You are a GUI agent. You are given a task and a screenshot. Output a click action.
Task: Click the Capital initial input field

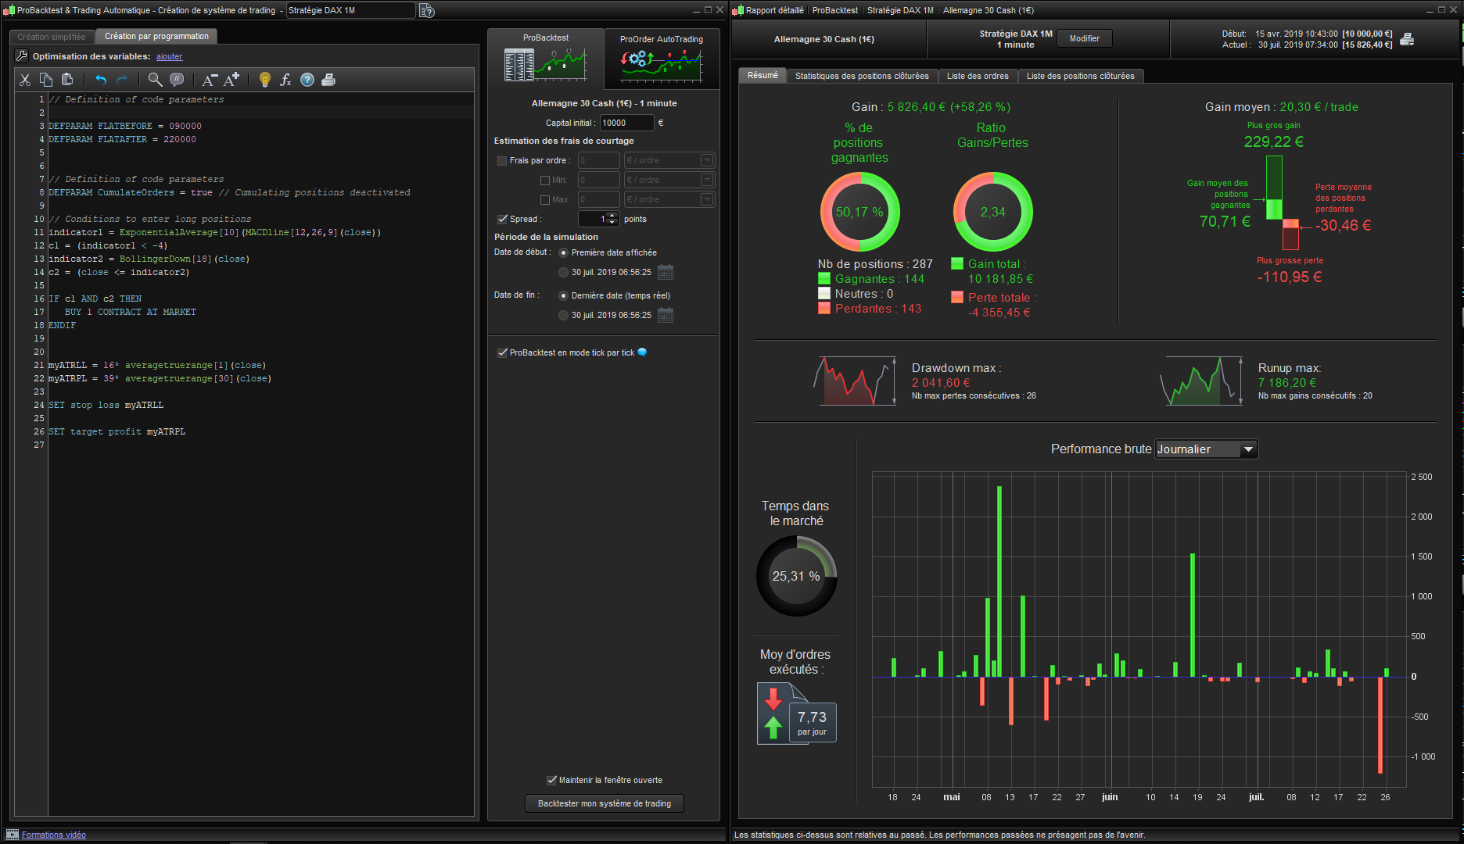[626, 123]
